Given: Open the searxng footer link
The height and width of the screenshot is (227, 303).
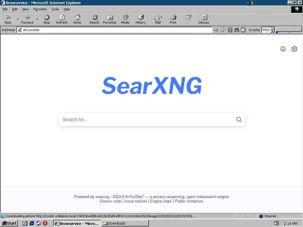Looking at the screenshot, I should point(102,197).
